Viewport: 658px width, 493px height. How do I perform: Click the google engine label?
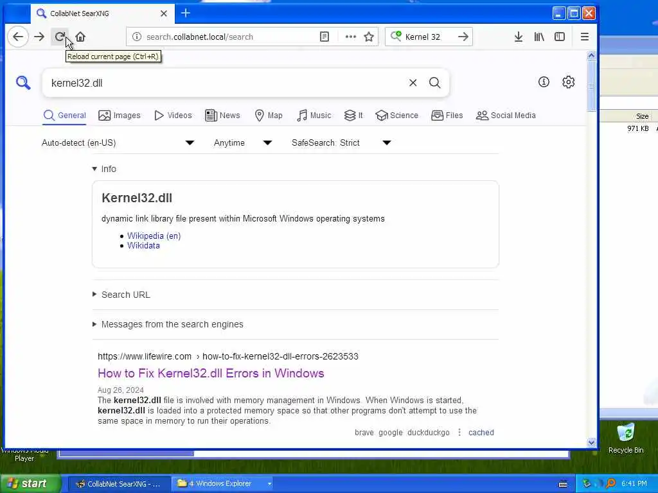(390, 432)
